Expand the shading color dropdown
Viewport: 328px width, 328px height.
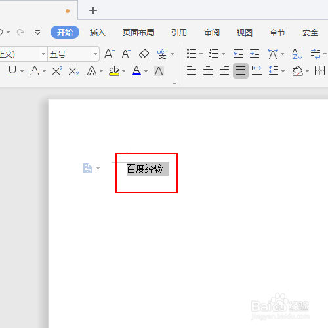coord(308,71)
